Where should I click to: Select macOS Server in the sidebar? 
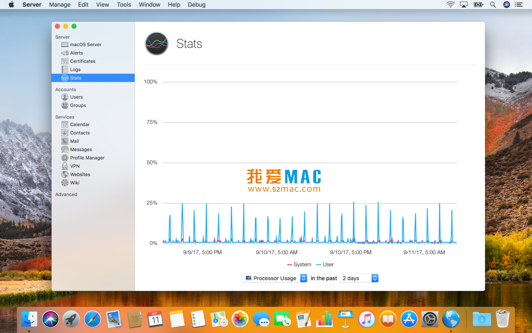click(x=93, y=45)
